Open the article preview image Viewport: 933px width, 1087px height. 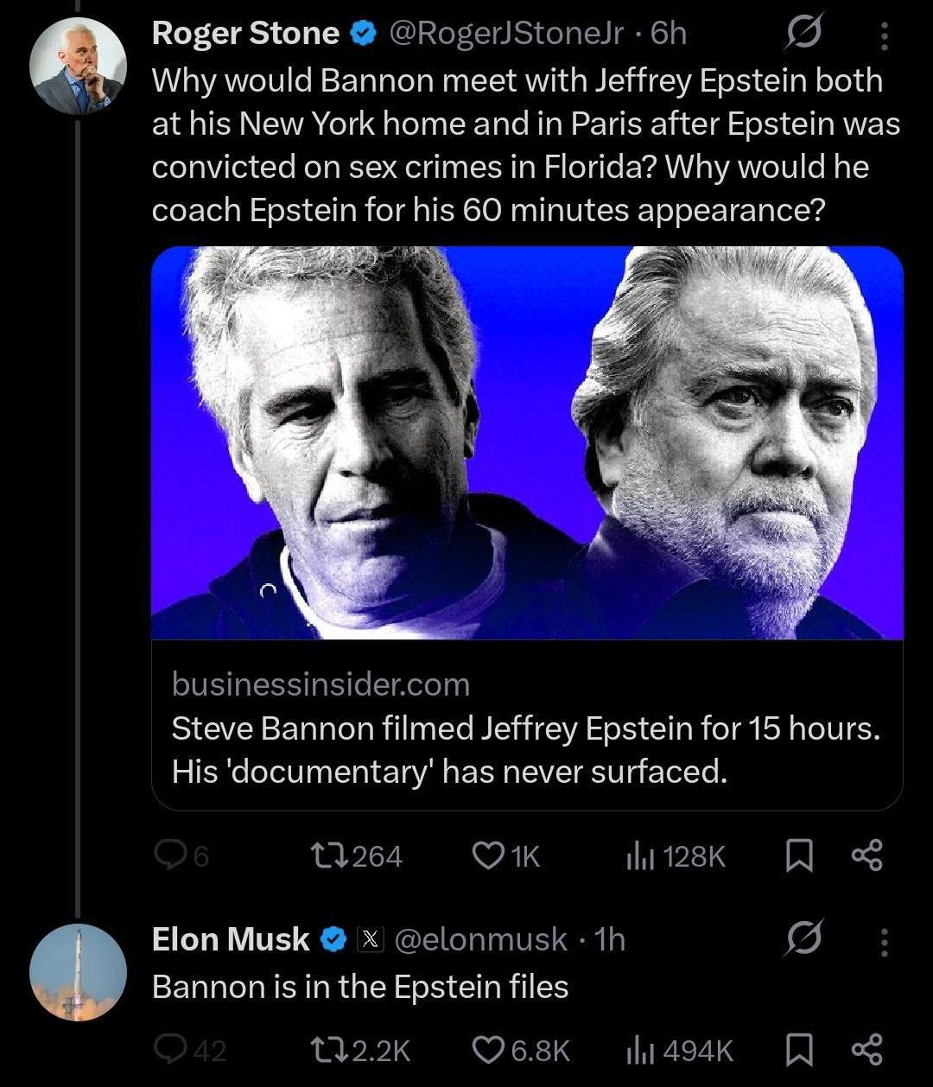pyautogui.click(x=527, y=442)
